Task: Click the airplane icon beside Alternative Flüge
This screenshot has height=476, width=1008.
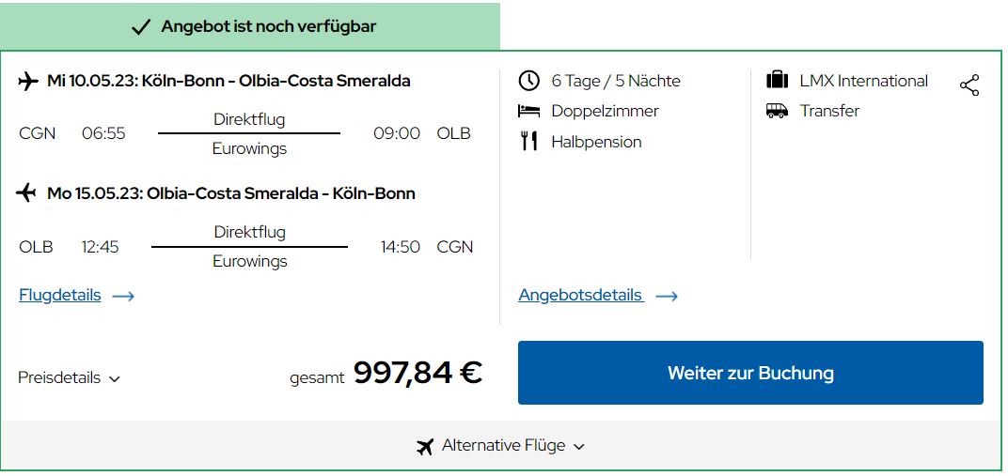Action: 425,446
